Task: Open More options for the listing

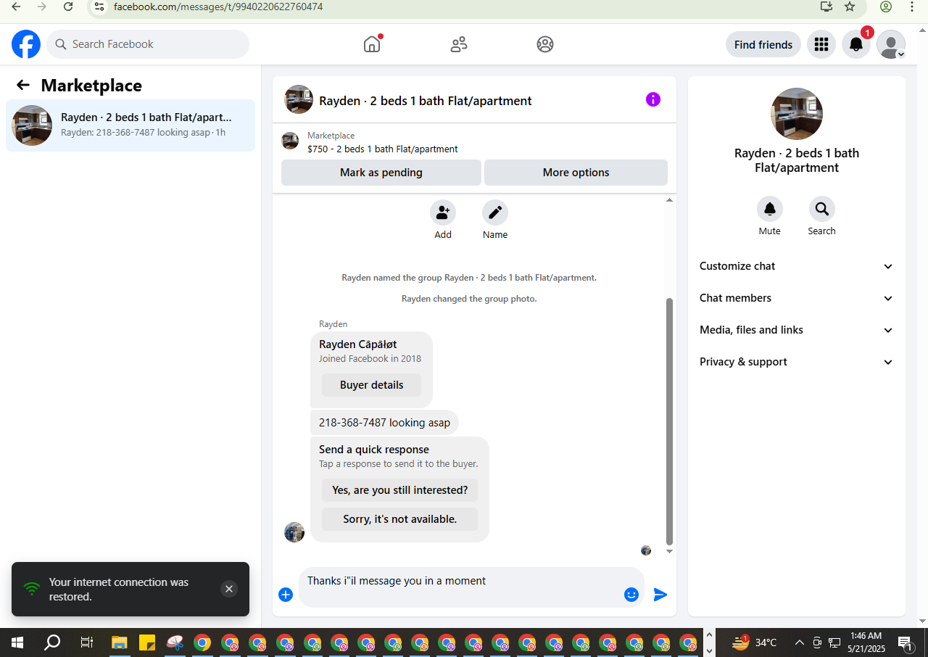Action: pos(576,173)
